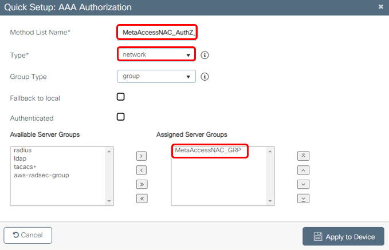Screen dimensions: 389x250
Task: Select tacacs+ in Available Server Groups
Action: 25,166
